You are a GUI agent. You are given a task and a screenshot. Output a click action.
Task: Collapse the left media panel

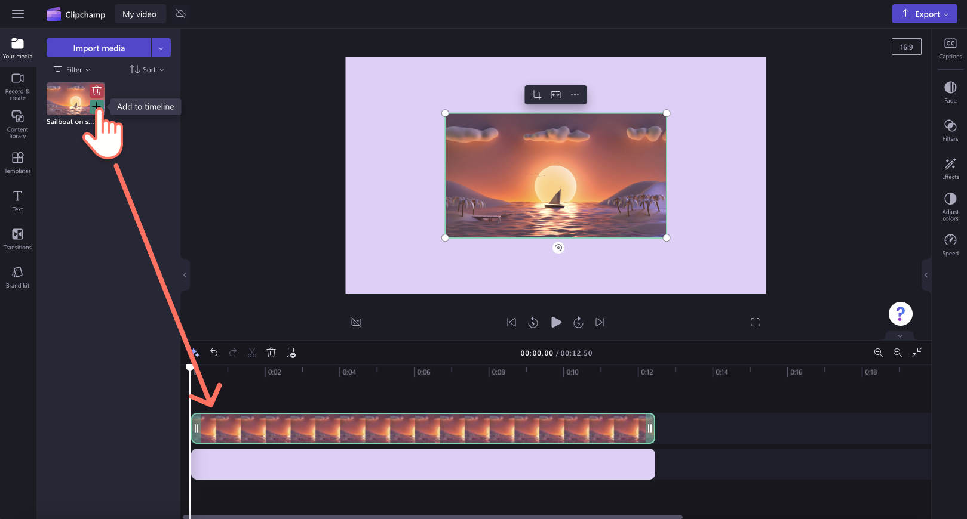(x=185, y=275)
